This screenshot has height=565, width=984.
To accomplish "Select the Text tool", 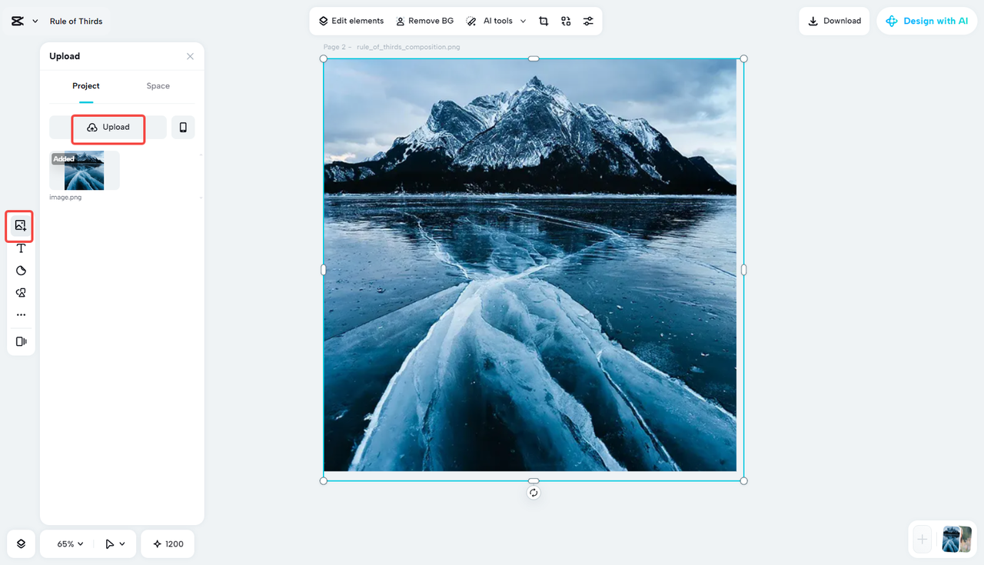I will pyautogui.click(x=20, y=248).
